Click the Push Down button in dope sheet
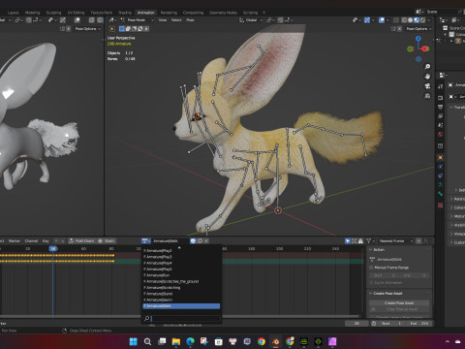 click(81, 241)
